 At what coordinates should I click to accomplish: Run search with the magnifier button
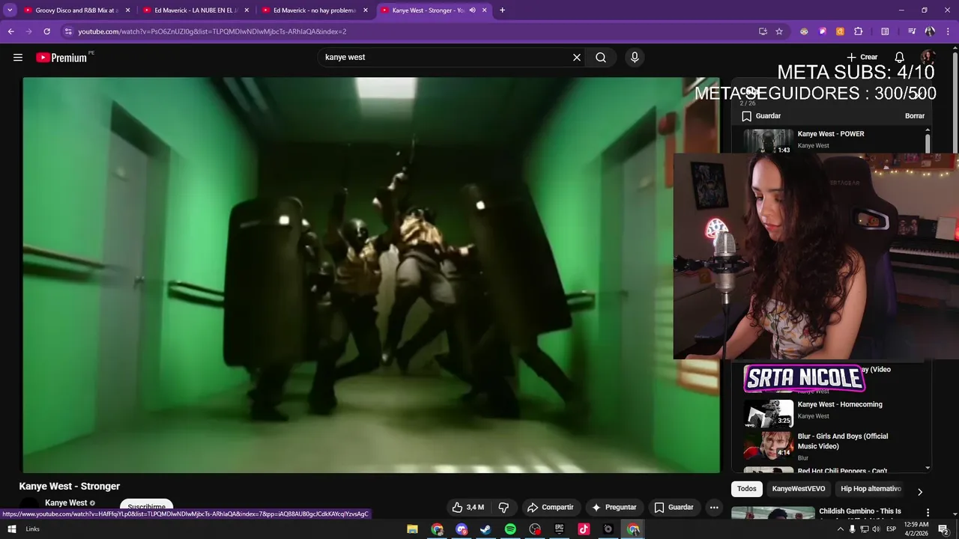[601, 58]
